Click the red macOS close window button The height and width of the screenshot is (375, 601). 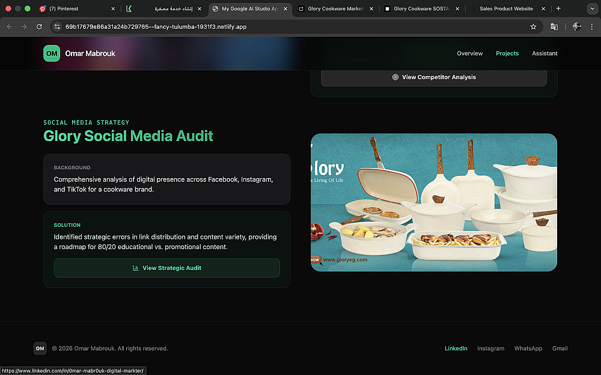[8, 8]
